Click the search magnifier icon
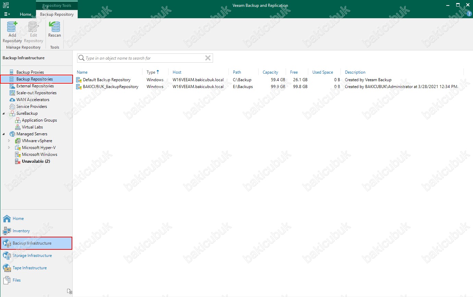The height and width of the screenshot is (297, 473). click(81, 58)
